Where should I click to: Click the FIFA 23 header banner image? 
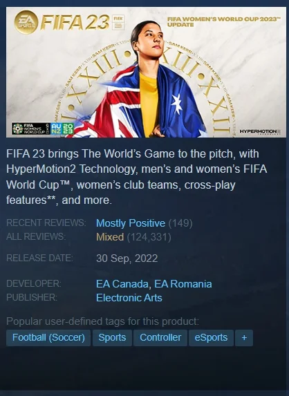point(146,73)
